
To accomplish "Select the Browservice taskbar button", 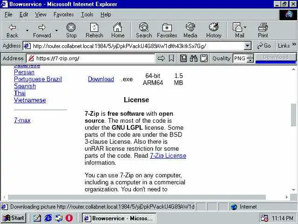I will pos(119,218).
